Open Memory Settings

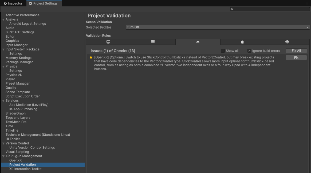coord(18,58)
